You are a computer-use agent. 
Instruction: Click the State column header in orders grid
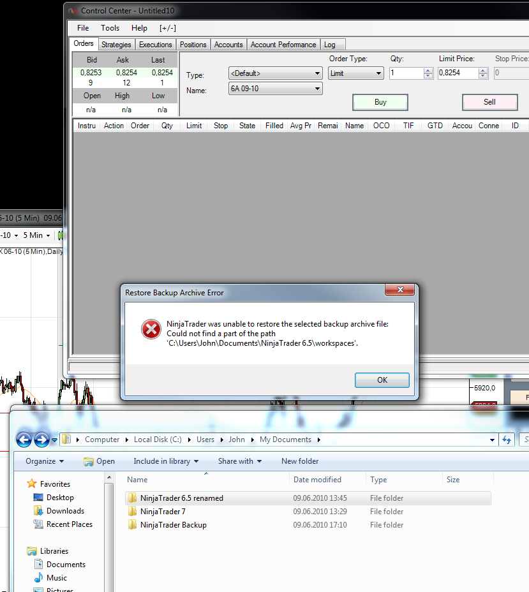coord(247,126)
